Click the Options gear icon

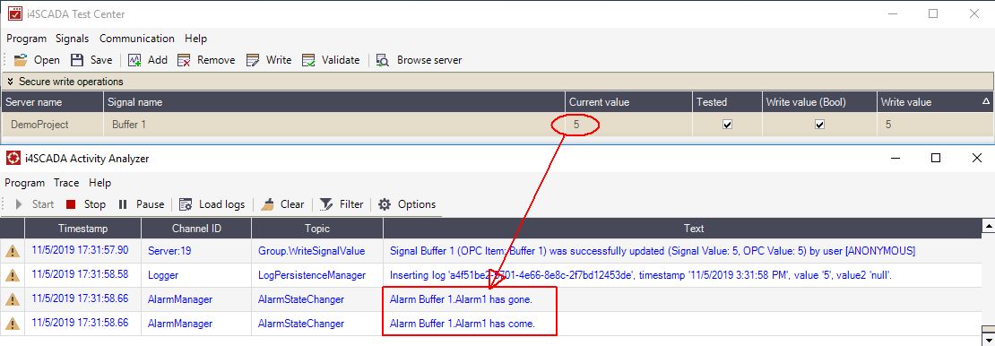pyautogui.click(x=384, y=204)
